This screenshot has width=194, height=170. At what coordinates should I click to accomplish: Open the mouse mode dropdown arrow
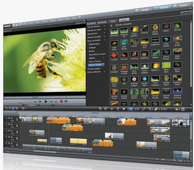152,109
